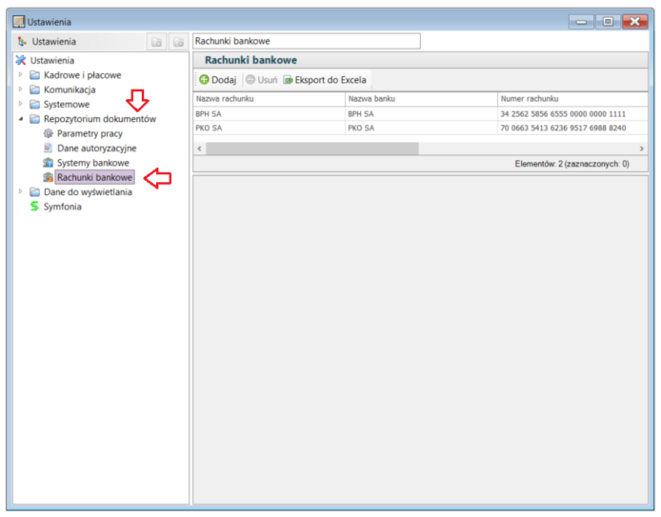Expand the Kadrowe i płacowe node
This screenshot has height=517, width=661.
[x=20, y=75]
